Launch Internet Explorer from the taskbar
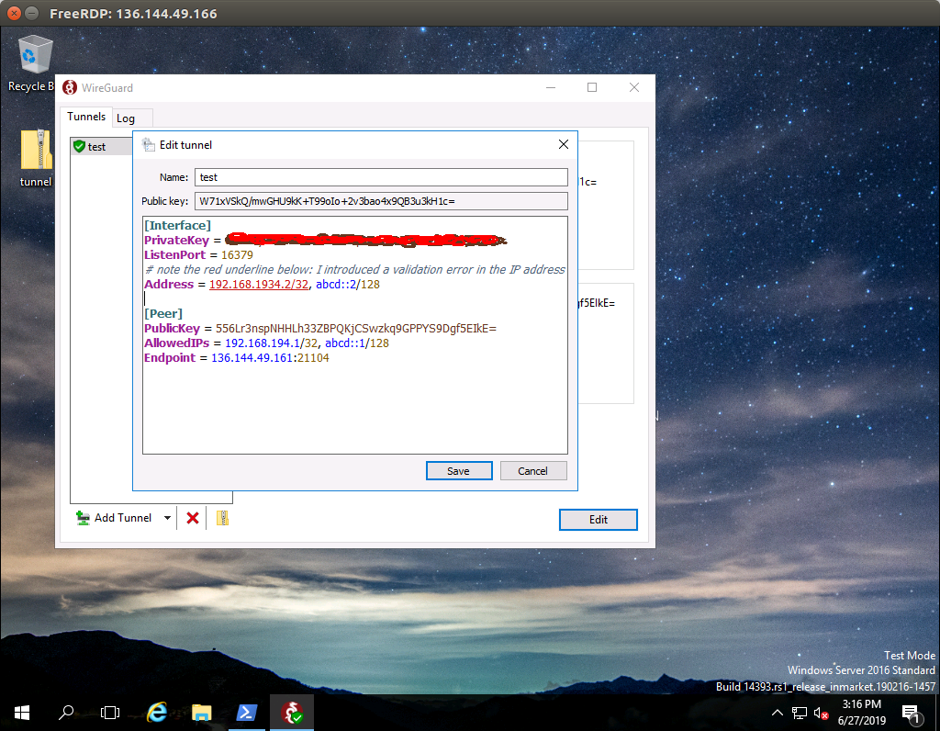Screen dimensions: 940x731 pos(157,713)
